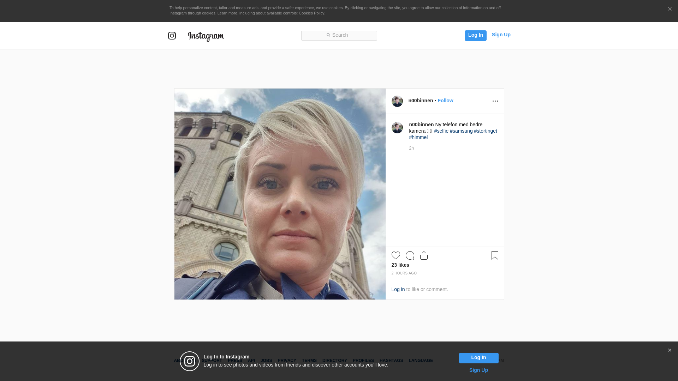
Task: Open the #stortinget hashtag
Action: 486,131
